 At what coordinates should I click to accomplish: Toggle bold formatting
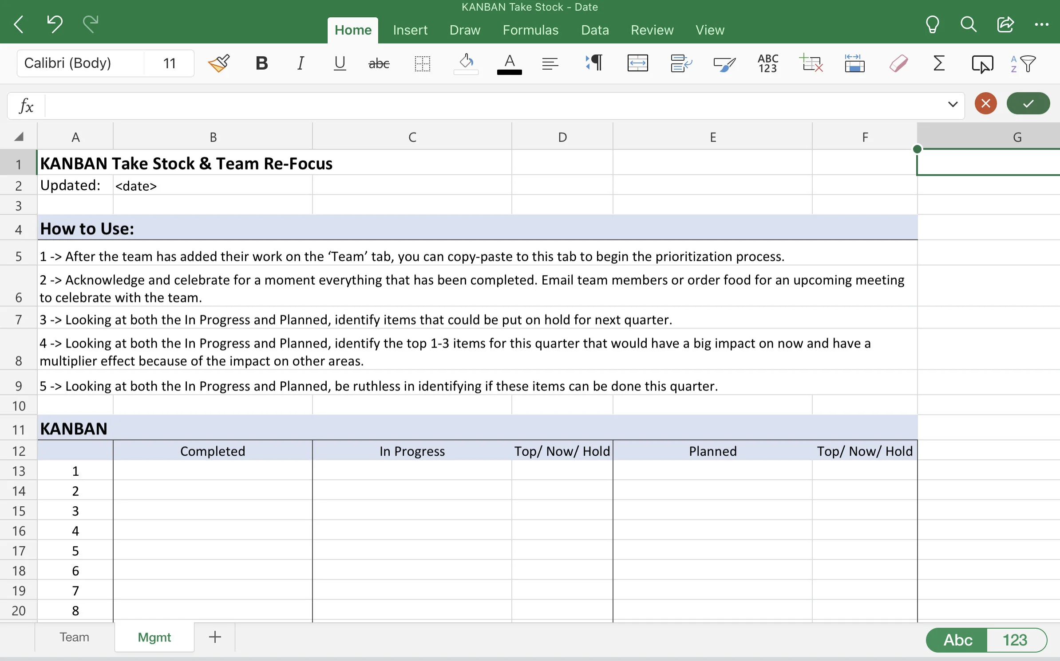click(262, 63)
